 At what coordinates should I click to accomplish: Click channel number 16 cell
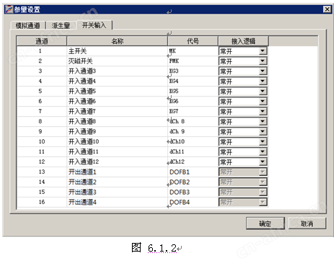point(42,203)
